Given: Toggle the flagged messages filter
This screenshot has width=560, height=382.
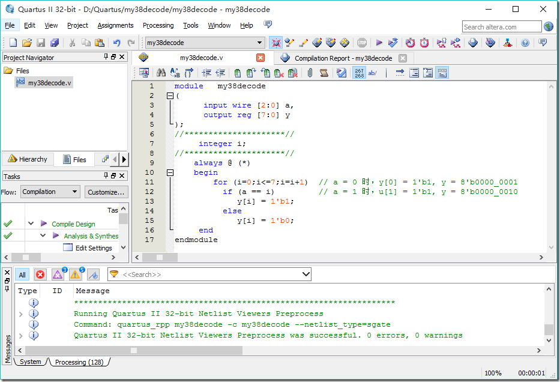Looking at the screenshot, I should click(93, 274).
